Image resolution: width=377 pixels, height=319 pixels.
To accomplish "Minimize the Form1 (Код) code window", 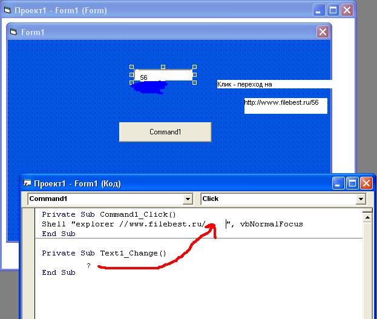I will (x=339, y=183).
